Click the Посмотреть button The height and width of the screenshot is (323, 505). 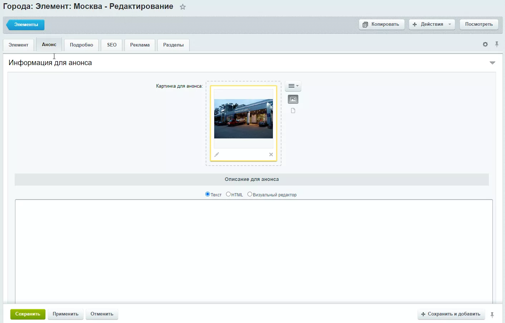coord(479,24)
